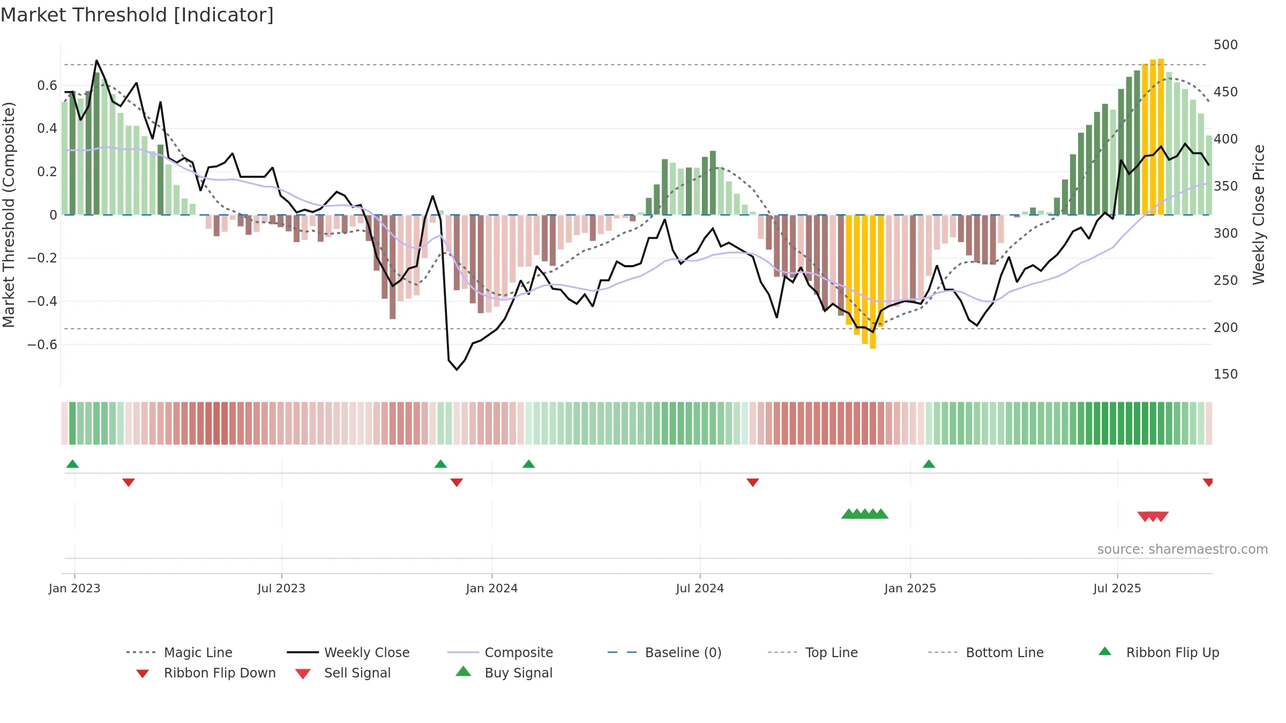Toggle the Sell Signal legend entry
Image resolution: width=1286 pixels, height=723 pixels.
tap(343, 673)
